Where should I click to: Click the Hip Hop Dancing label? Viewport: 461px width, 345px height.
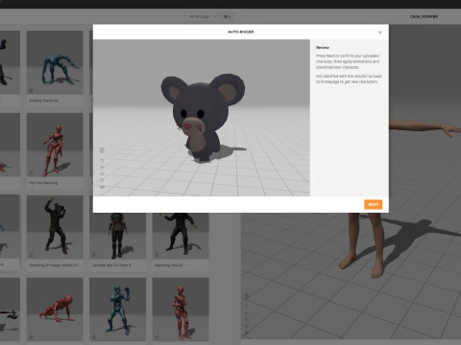43,183
